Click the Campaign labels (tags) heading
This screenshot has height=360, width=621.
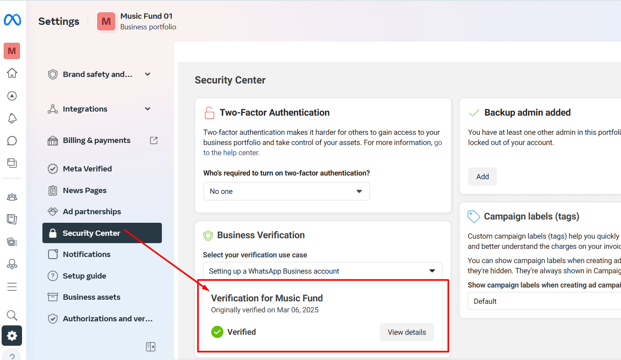pos(532,216)
